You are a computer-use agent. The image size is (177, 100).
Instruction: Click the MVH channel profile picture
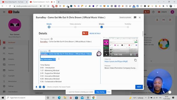pyautogui.click(x=15, y=25)
